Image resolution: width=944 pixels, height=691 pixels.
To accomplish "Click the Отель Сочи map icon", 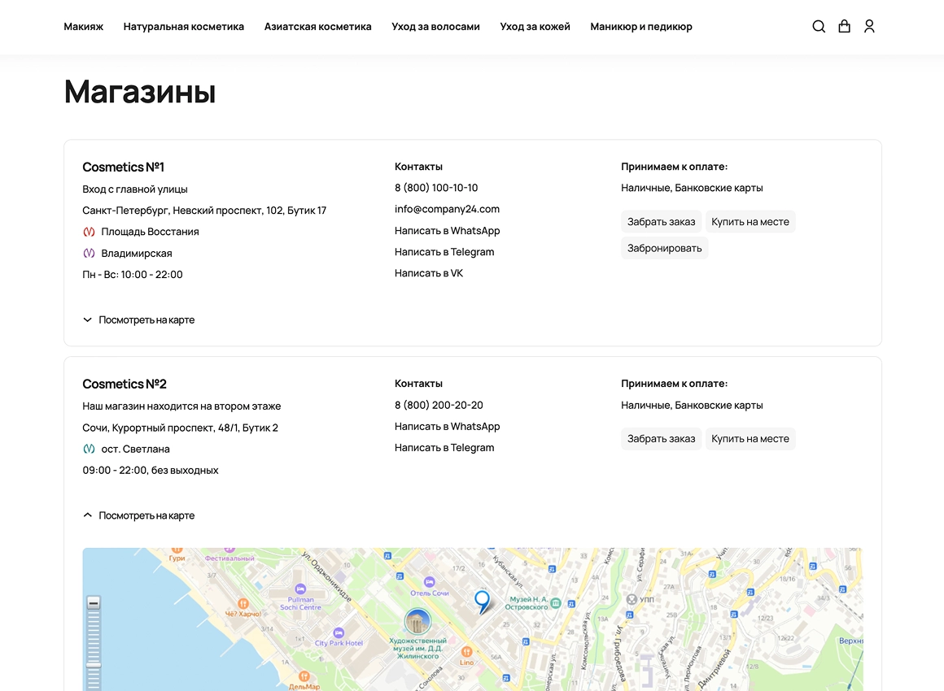I will point(429,582).
